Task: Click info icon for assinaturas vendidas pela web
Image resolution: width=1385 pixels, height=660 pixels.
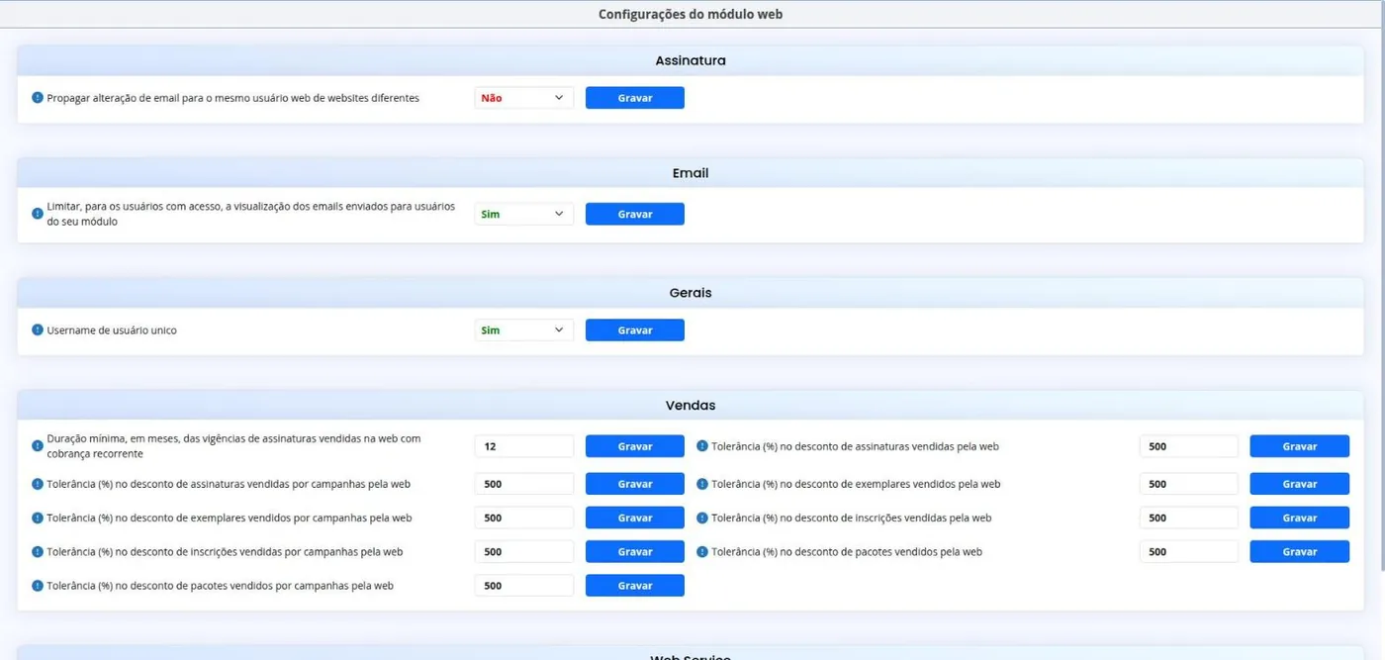Action: pos(702,446)
